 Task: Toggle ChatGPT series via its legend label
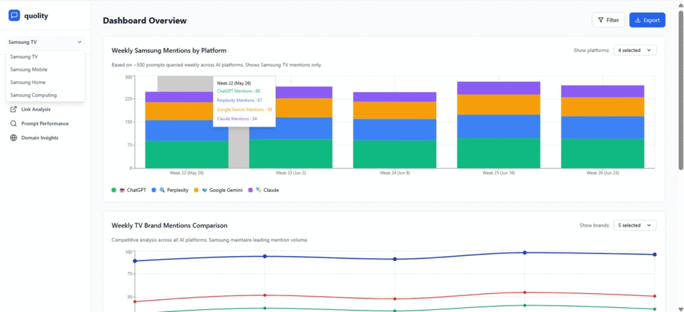tap(136, 190)
